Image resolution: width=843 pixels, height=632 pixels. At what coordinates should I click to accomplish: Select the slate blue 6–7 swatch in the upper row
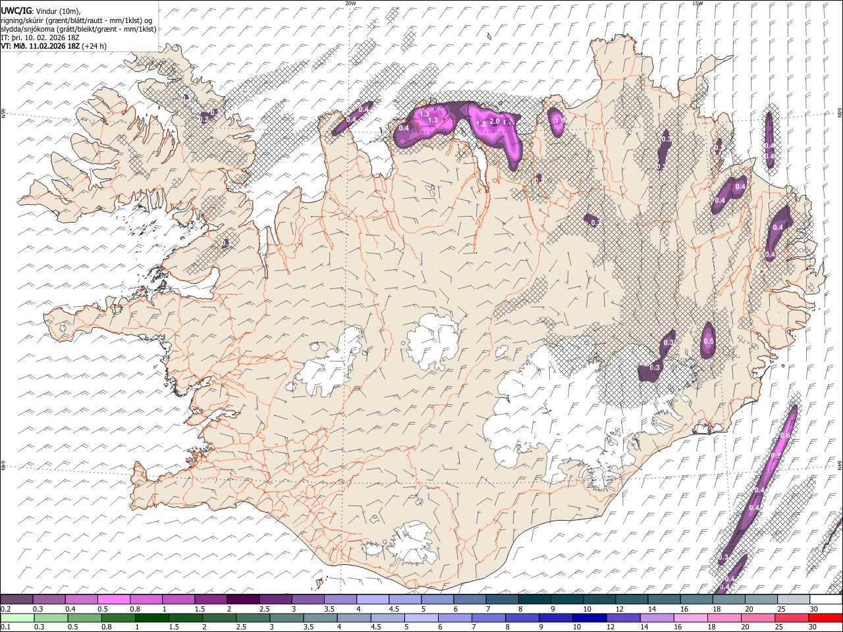pos(470,599)
